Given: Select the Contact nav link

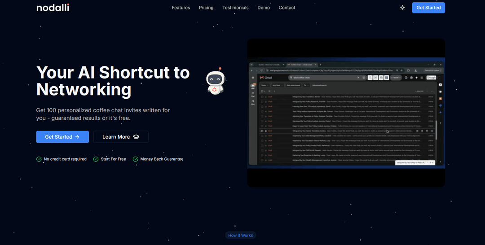Looking at the screenshot, I should click(287, 8).
